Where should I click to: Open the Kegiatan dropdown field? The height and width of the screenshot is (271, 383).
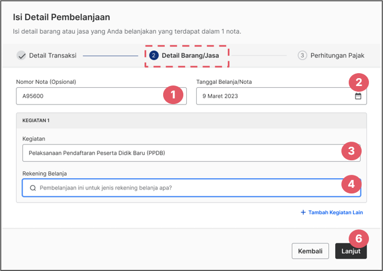coord(191,153)
